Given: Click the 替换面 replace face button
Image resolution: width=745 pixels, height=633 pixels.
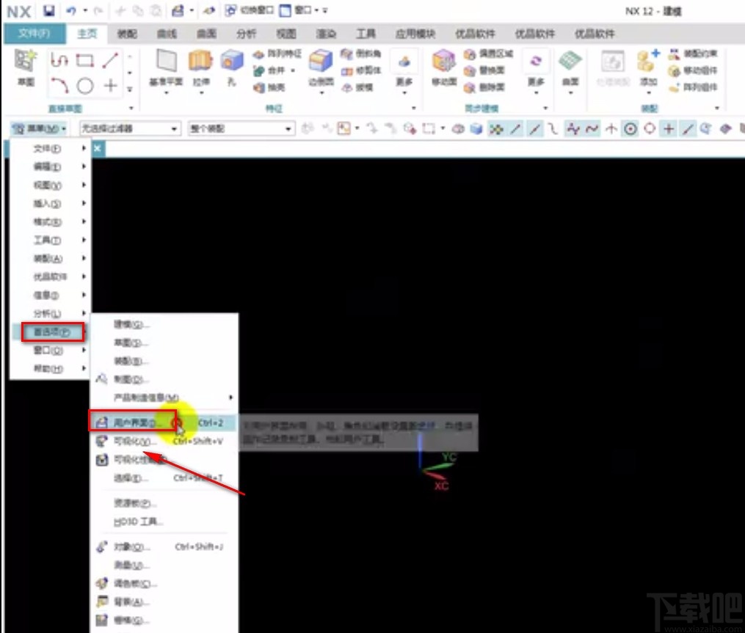Looking at the screenshot, I should [484, 70].
